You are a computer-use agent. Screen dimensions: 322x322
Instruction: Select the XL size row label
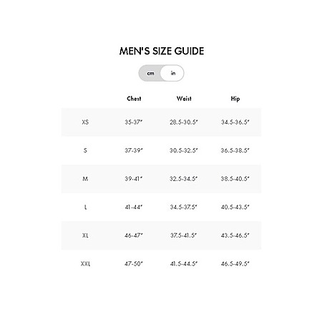(85, 235)
